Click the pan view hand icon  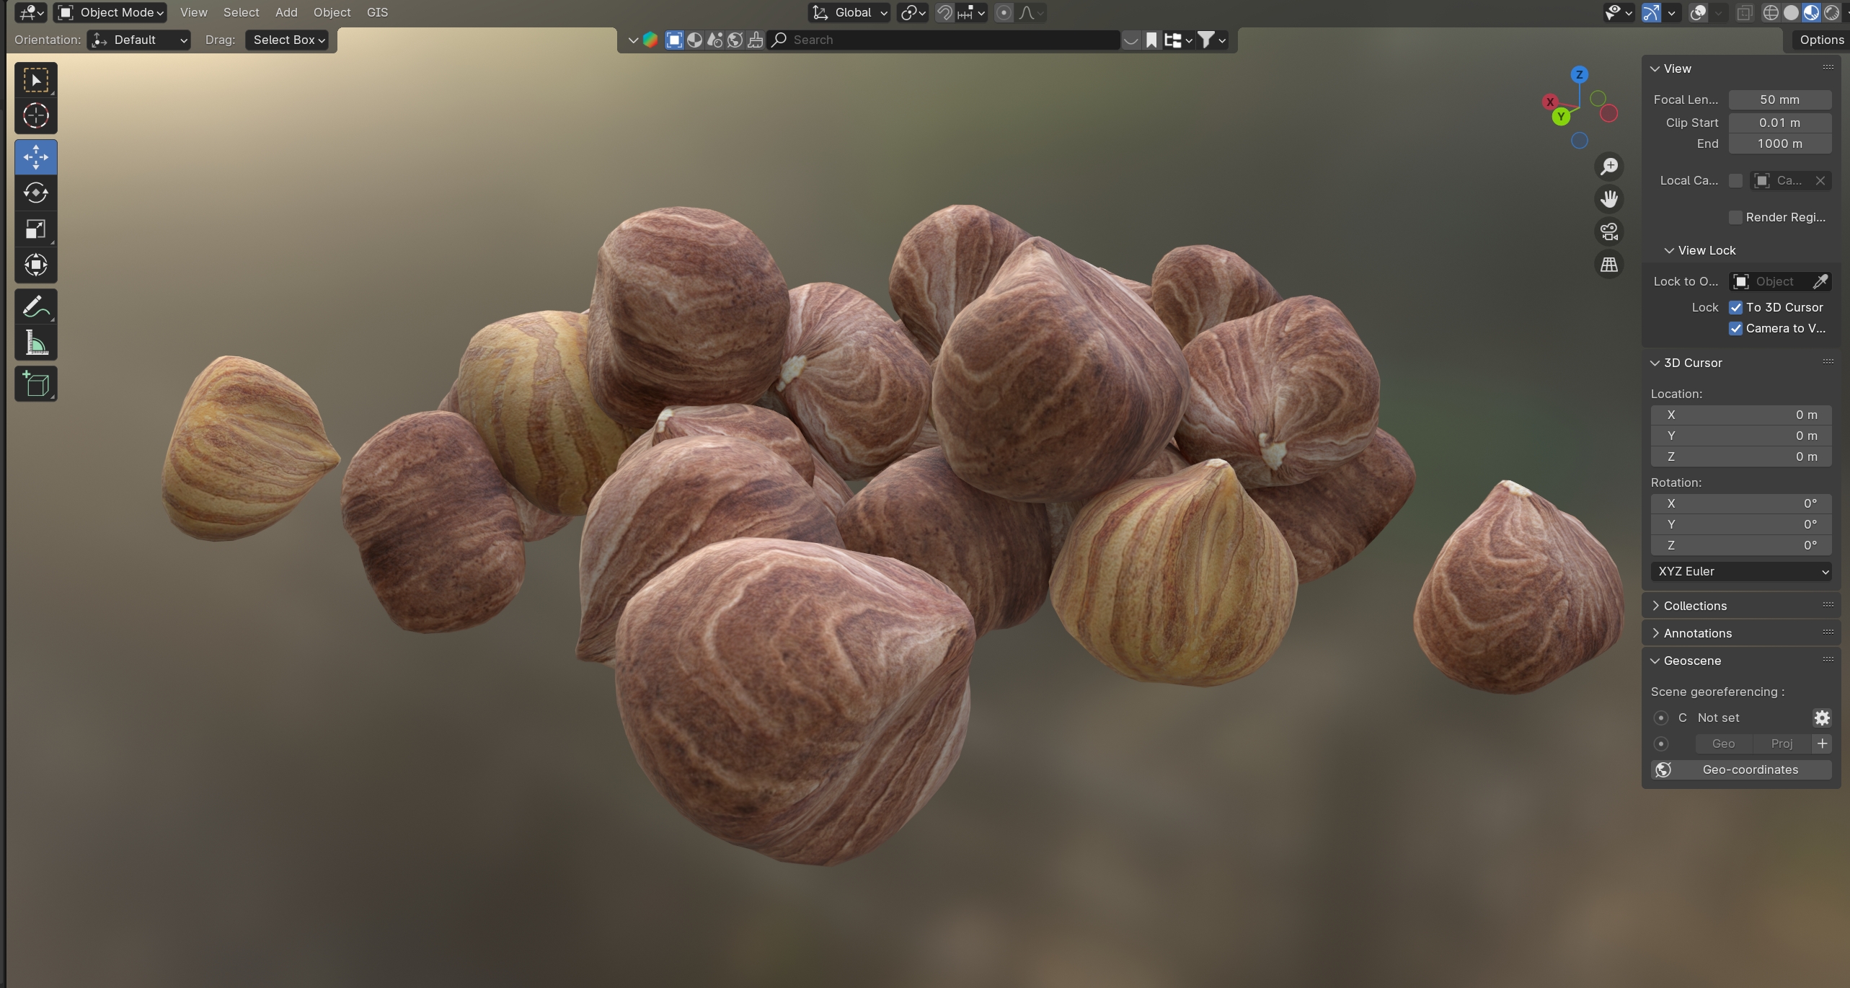(x=1609, y=199)
